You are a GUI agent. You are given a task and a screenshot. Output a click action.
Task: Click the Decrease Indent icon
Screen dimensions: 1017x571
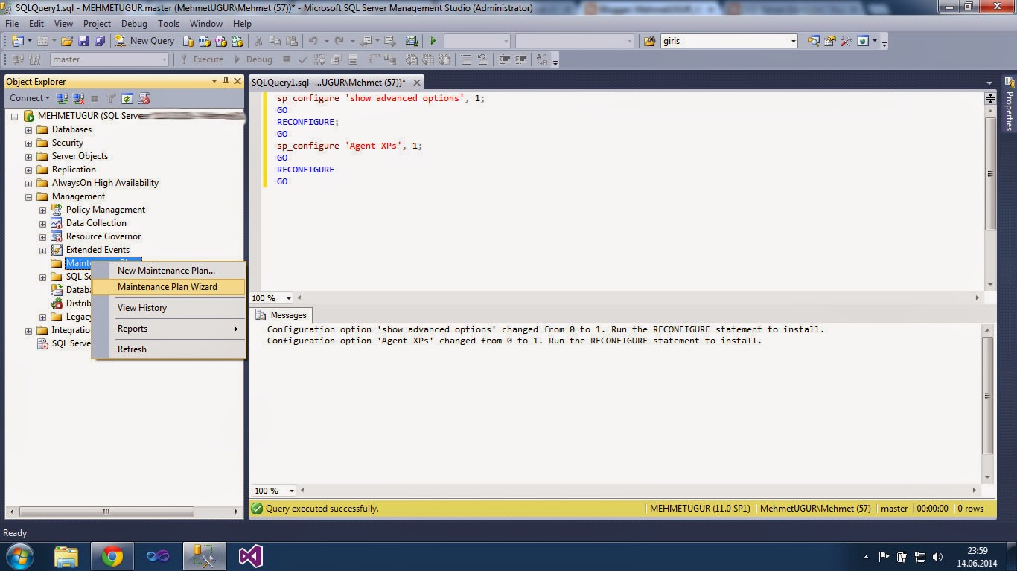[x=504, y=59]
